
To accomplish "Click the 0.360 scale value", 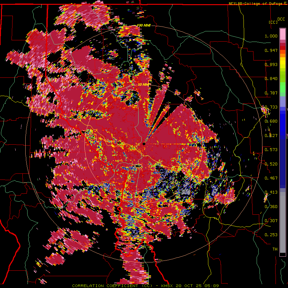I will tap(271, 207).
